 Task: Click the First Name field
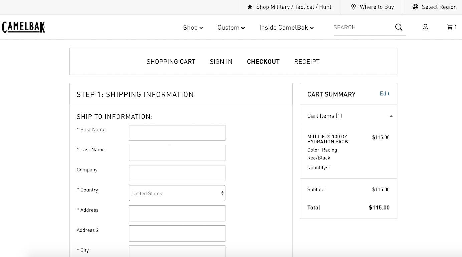pyautogui.click(x=177, y=133)
